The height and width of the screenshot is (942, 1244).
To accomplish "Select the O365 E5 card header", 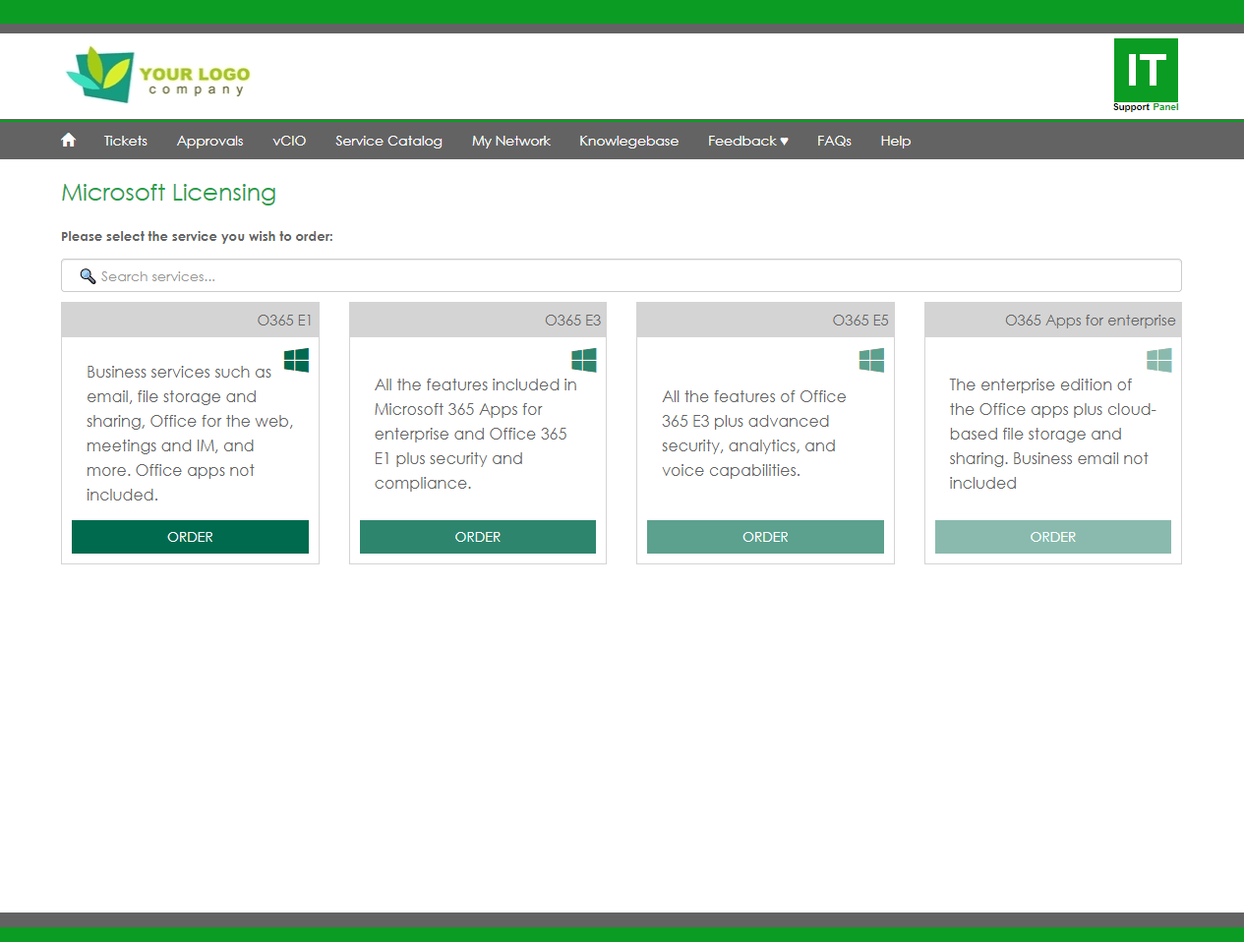I will (x=765, y=321).
